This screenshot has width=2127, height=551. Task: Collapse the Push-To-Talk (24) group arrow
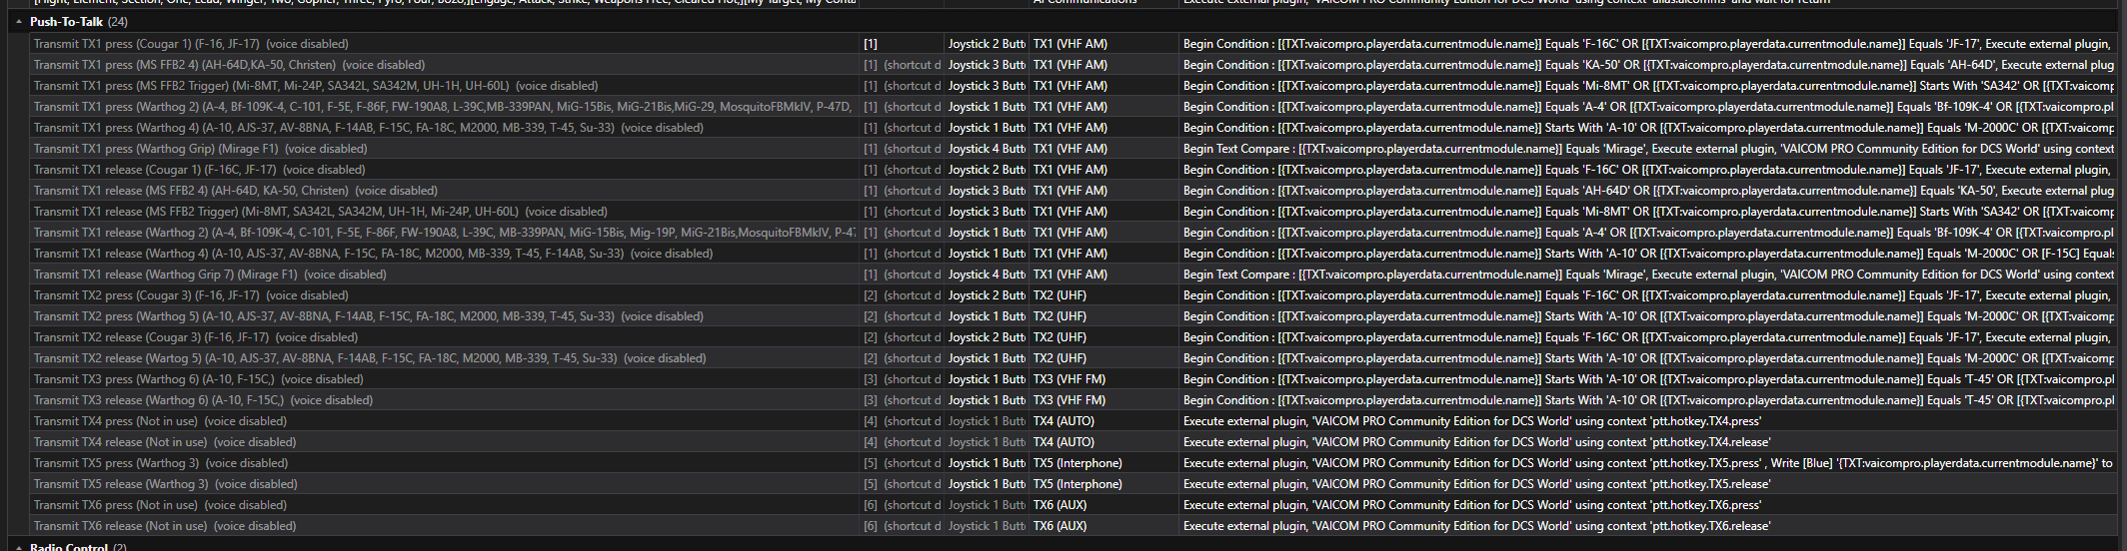click(x=19, y=22)
